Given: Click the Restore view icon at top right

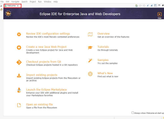Looking at the screenshot, I should pyautogui.click(x=163, y=6).
